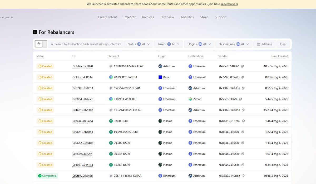Open the Token filter dropdown
This screenshot has height=184, width=316.
click(169, 44)
